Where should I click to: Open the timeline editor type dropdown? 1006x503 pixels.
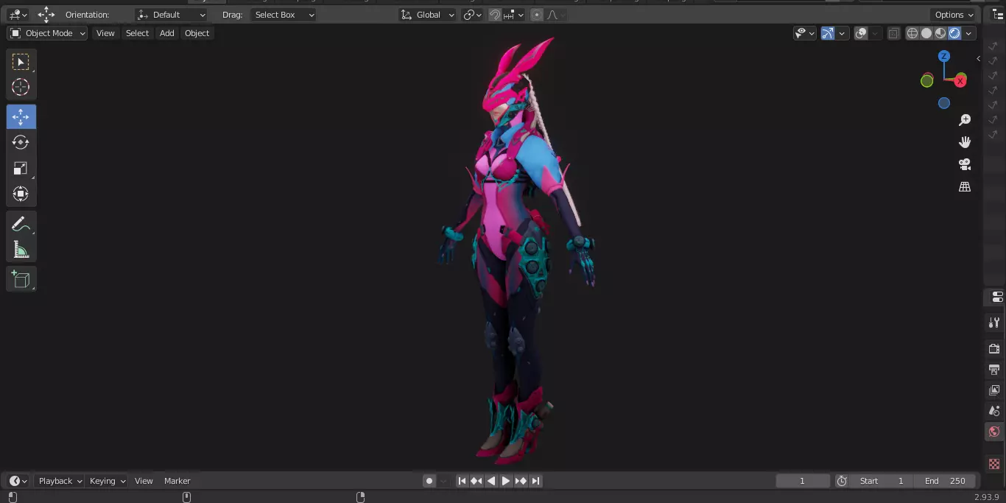[x=18, y=481]
